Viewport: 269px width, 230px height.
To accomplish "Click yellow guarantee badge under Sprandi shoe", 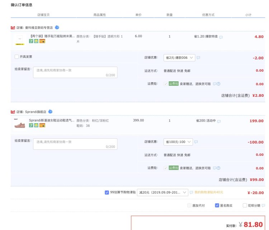I will 36,125.
